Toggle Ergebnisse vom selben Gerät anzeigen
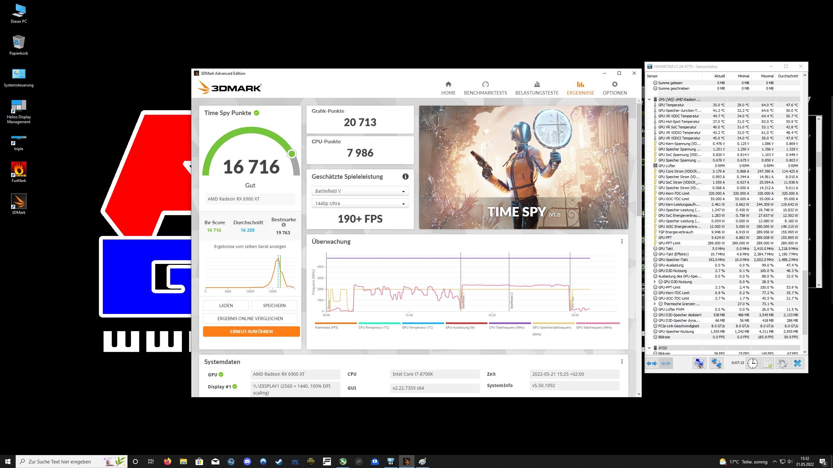This screenshot has height=468, width=833. [x=250, y=246]
